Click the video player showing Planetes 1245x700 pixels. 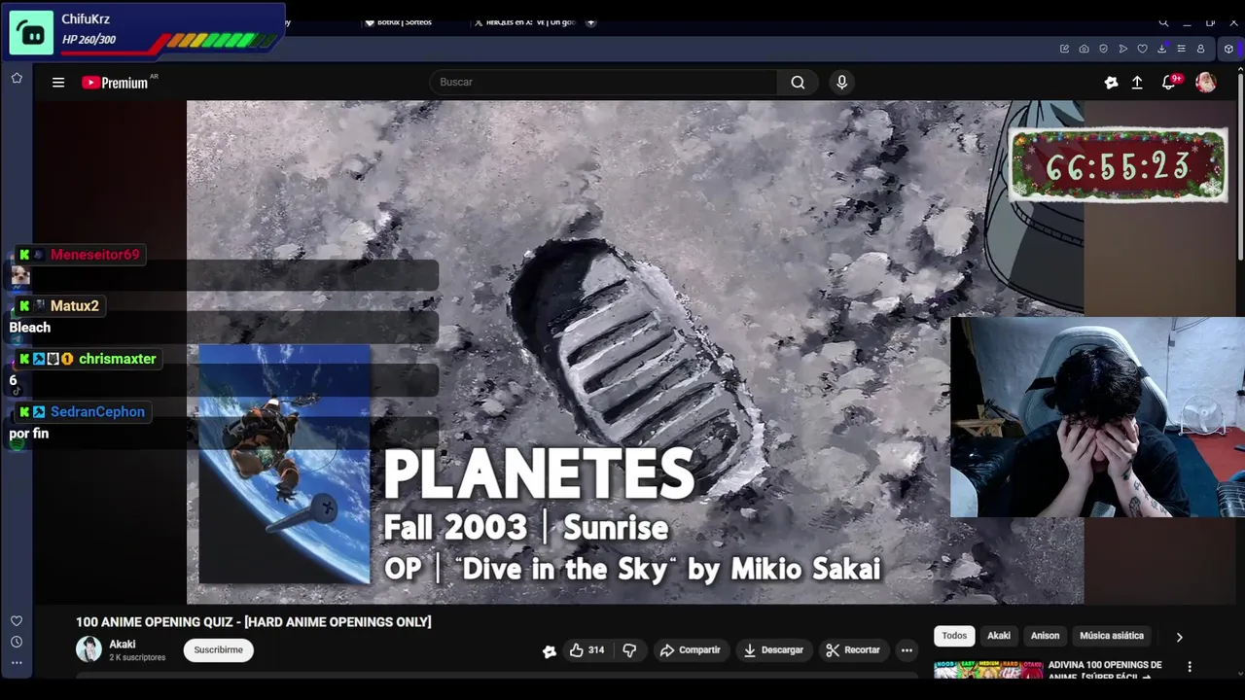(635, 352)
